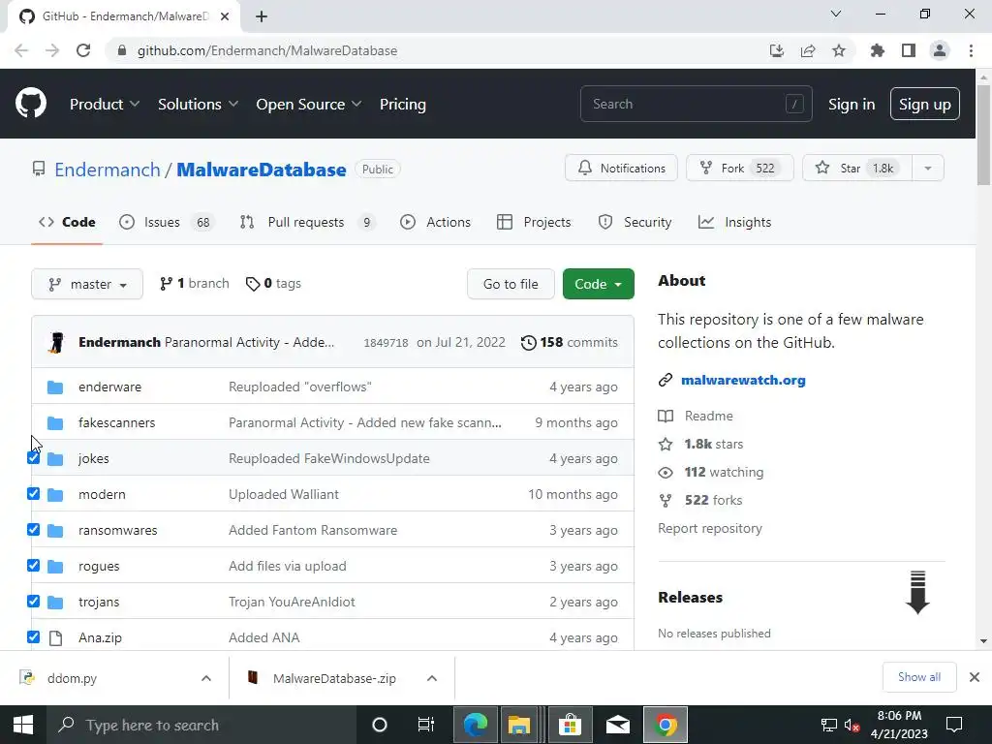Click the GitHub search field
Image resolution: width=992 pixels, height=744 pixels.
696,104
